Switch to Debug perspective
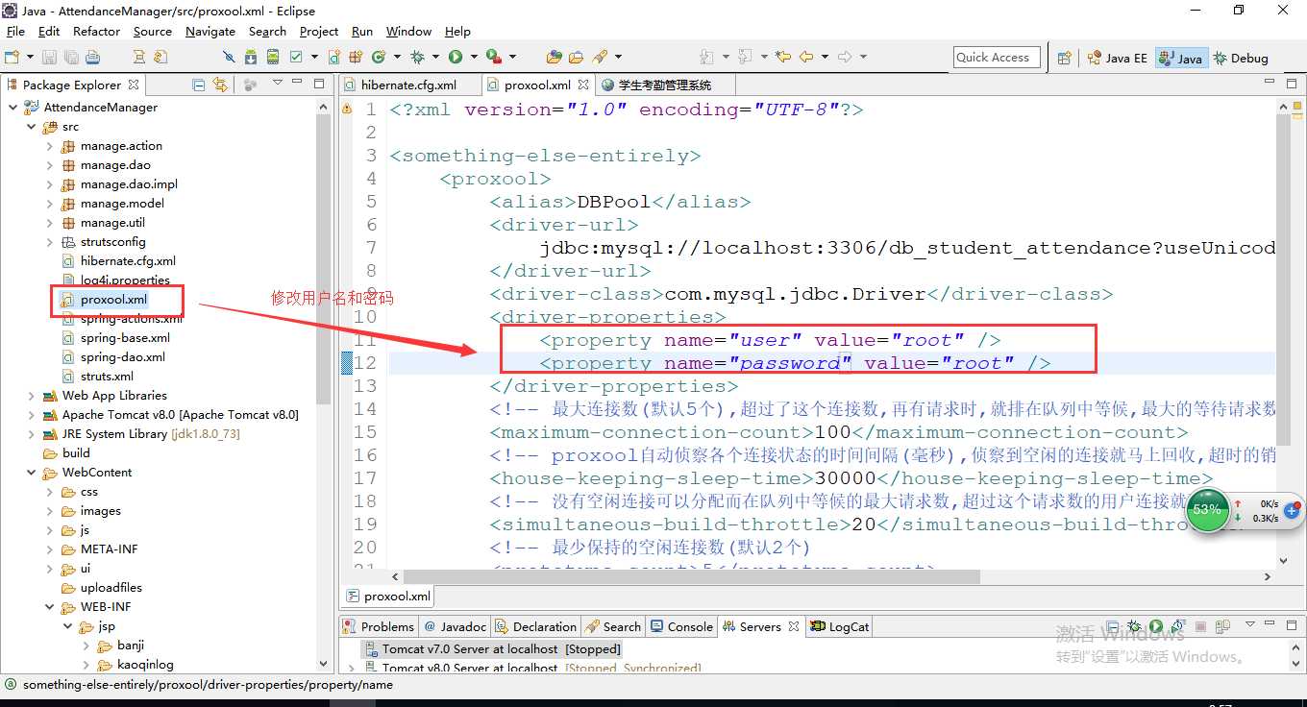 coord(1241,58)
